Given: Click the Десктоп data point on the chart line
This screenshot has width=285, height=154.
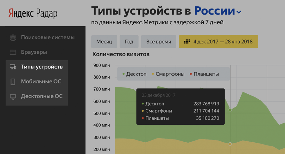Looking at the screenshot, I should point(230,110).
